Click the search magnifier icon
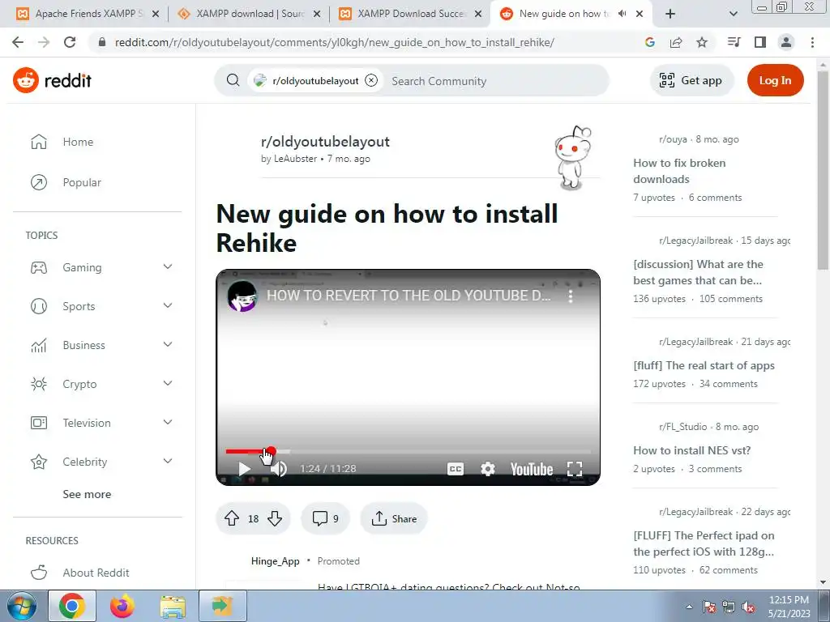Viewport: 830px width, 622px height. point(233,80)
